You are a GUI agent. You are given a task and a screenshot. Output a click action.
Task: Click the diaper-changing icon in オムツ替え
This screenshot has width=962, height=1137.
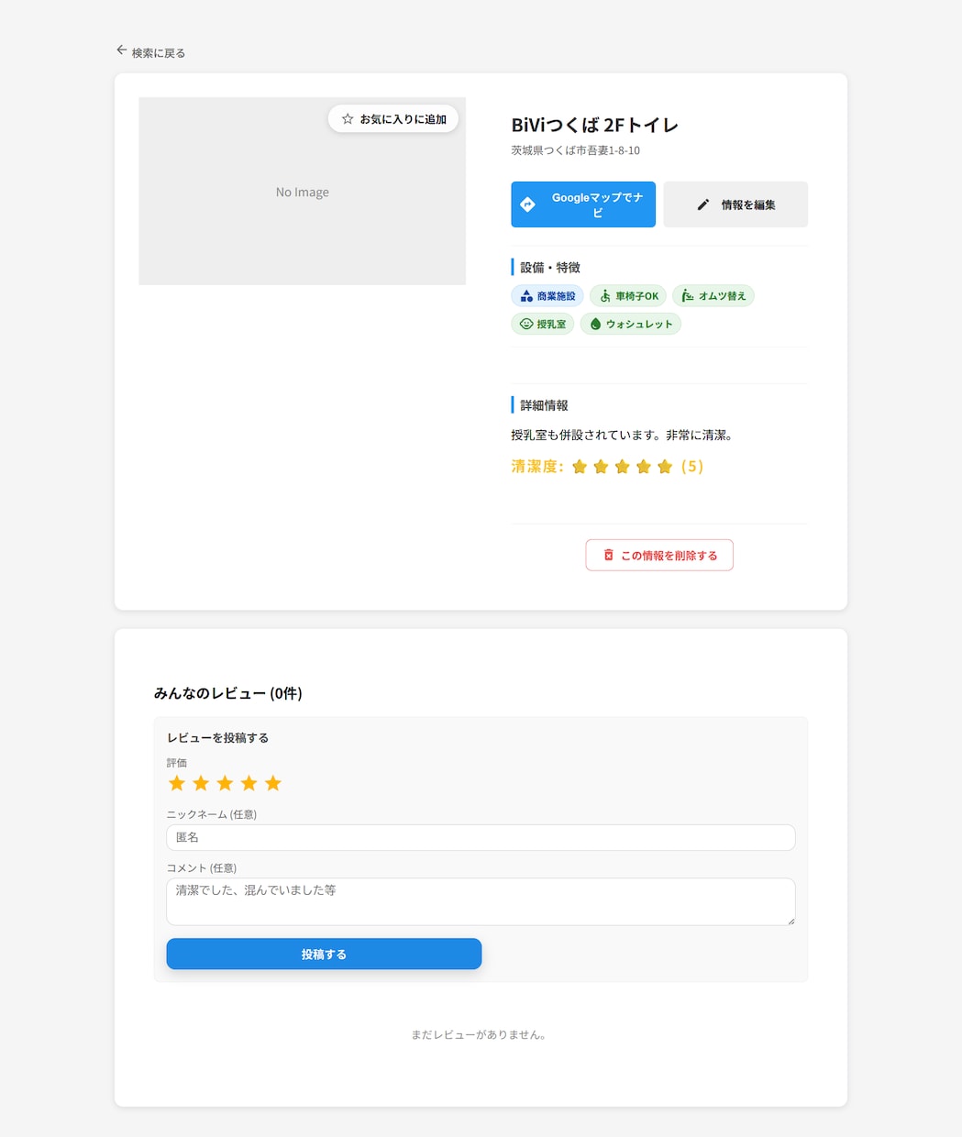688,295
